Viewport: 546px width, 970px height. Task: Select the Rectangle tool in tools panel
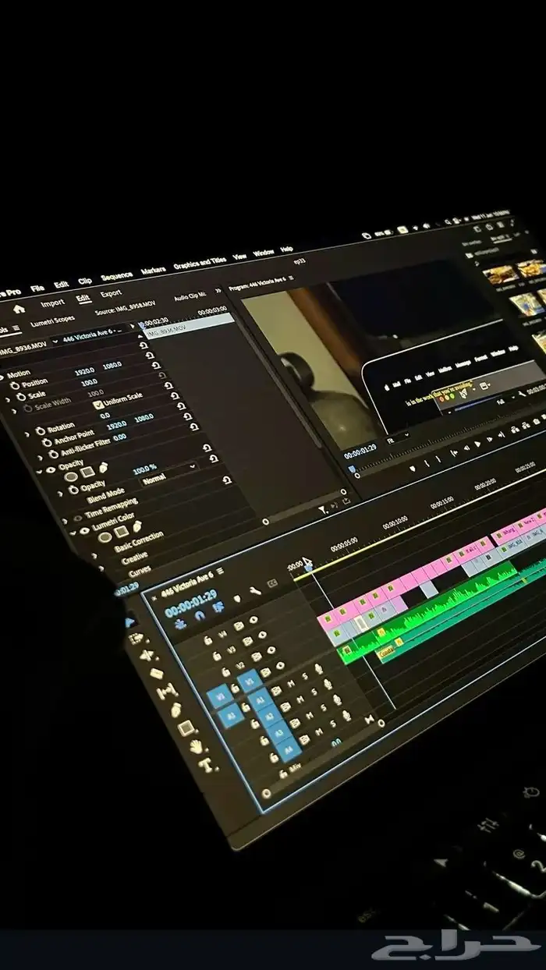tap(186, 727)
